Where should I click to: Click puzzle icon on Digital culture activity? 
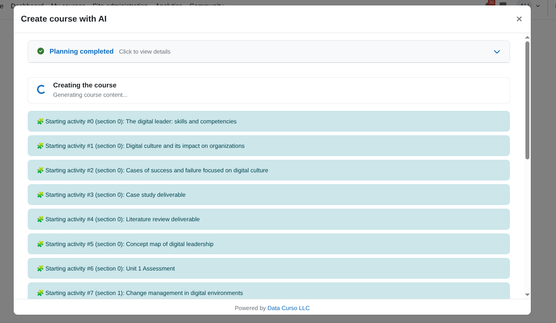point(40,146)
